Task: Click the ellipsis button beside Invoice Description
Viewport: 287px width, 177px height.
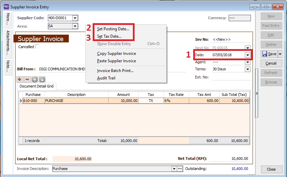Action: [180, 169]
